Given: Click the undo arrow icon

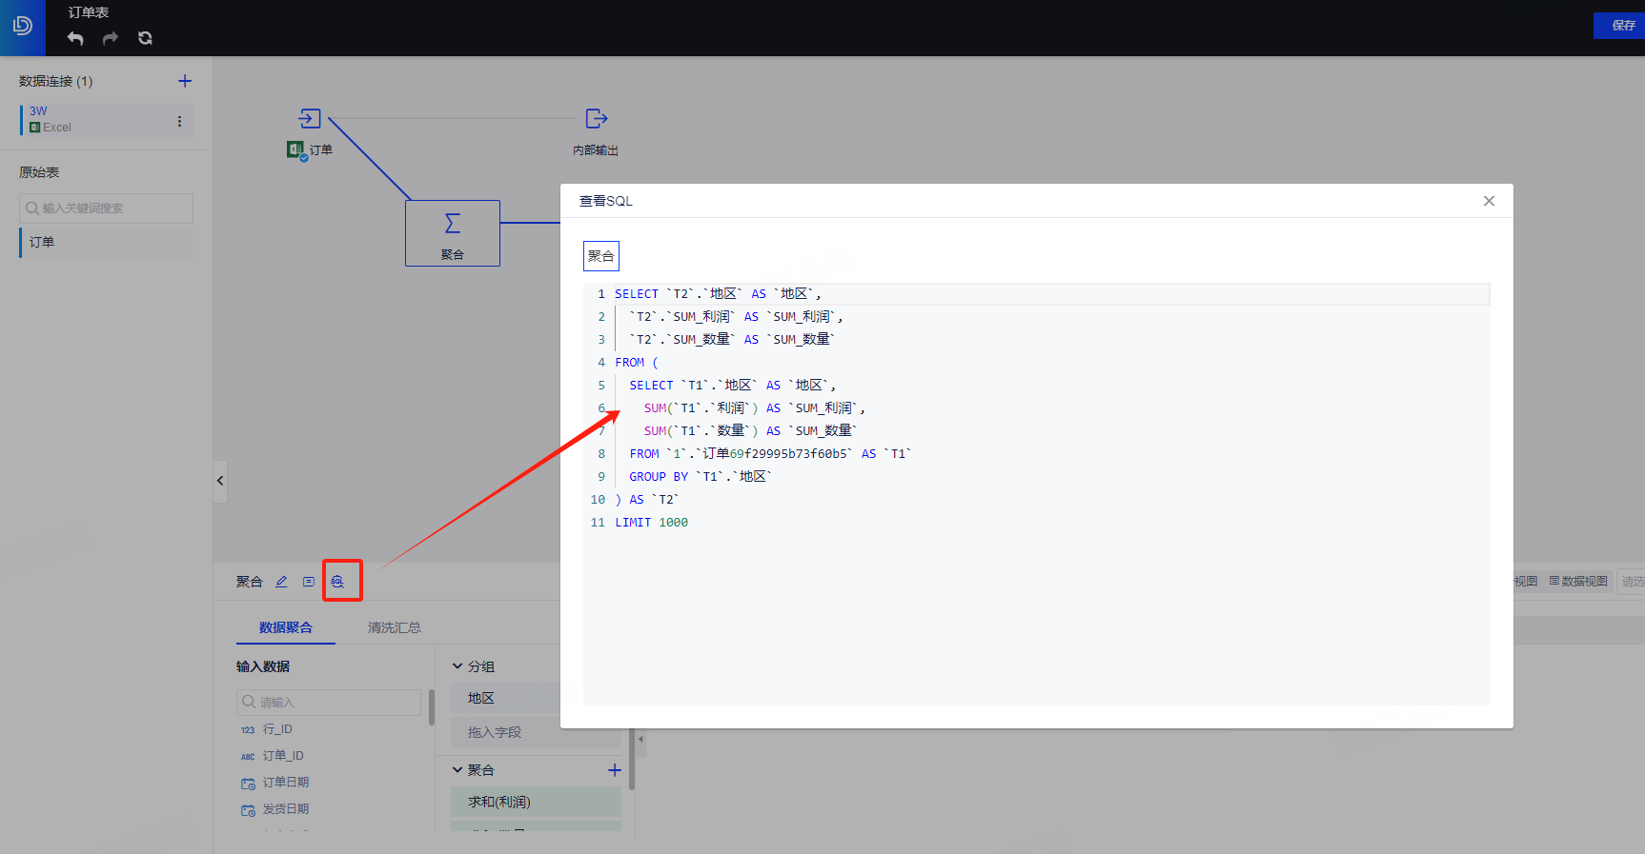Looking at the screenshot, I should 75,38.
